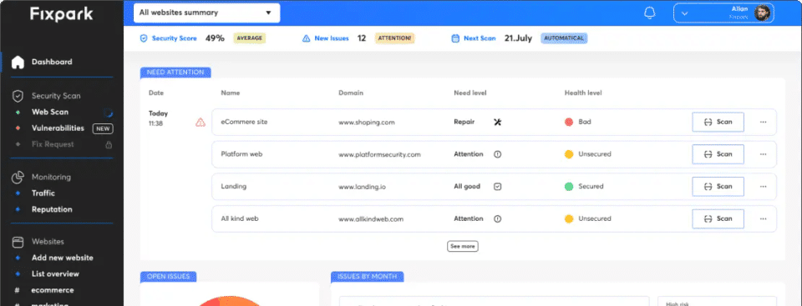Viewport: 802px width, 306px height.
Task: Open more options for eCommere site
Action: 763,122
